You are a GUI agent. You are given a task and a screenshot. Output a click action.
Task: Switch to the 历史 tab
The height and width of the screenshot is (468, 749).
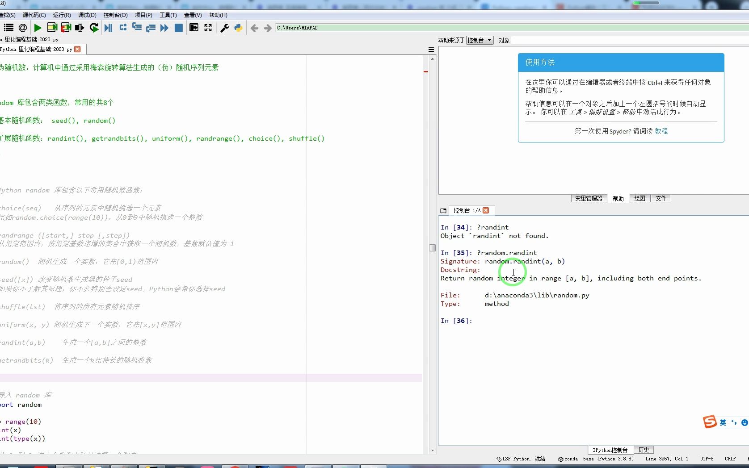pyautogui.click(x=644, y=450)
